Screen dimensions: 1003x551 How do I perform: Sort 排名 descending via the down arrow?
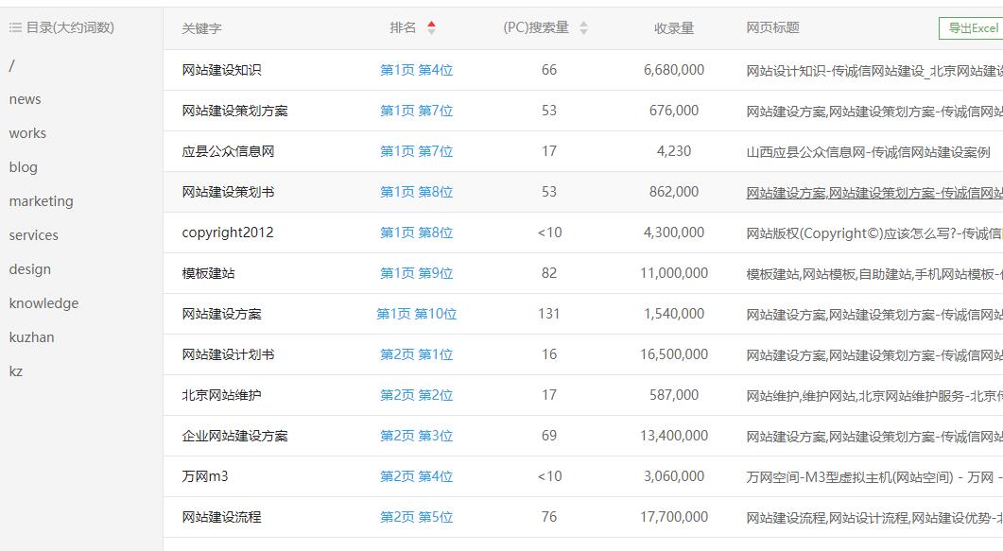[x=431, y=32]
